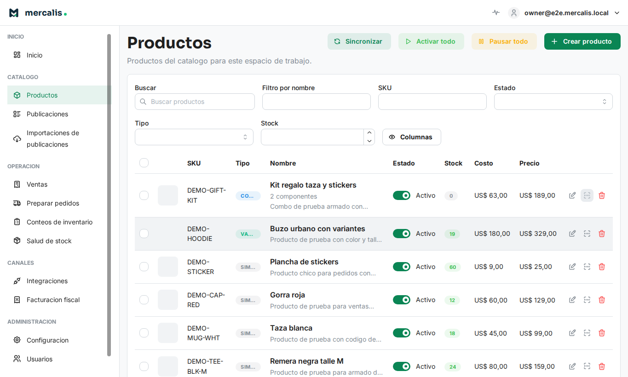
Task: Open Conteos de inventario
Action: [59, 222]
